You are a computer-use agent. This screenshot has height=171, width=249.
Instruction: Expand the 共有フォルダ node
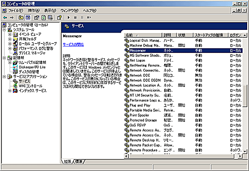pyautogui.click(x=10, y=39)
